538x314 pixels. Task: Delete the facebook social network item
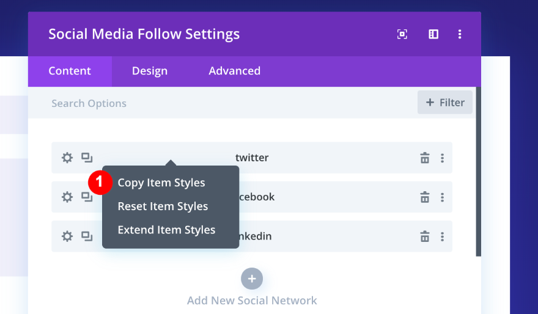pyautogui.click(x=425, y=197)
